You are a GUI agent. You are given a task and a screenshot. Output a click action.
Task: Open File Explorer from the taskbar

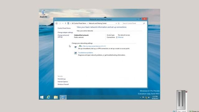[x=56, y=97]
